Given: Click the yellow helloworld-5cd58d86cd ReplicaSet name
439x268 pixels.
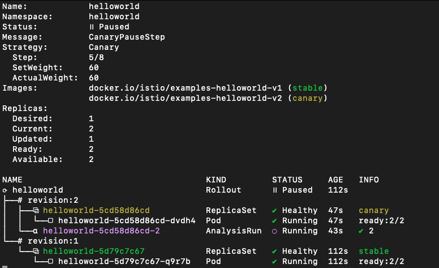Looking at the screenshot, I should (96, 210).
